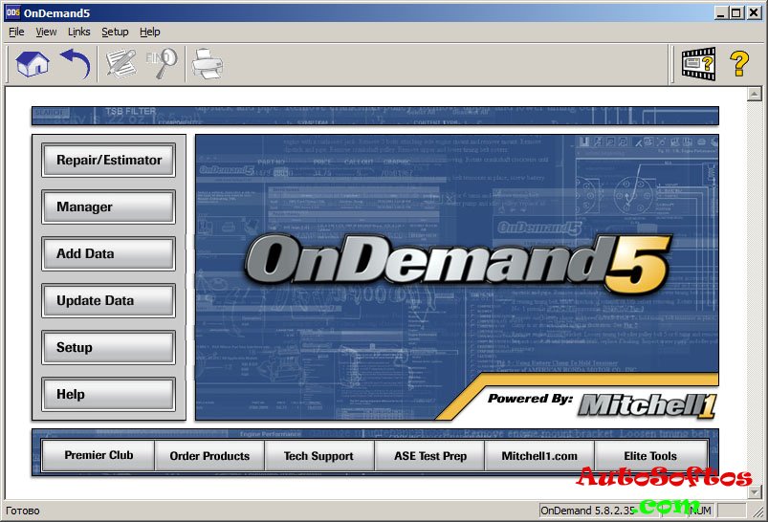The image size is (768, 522).
Task: Go back using the blue arrow icon
Action: 76,64
